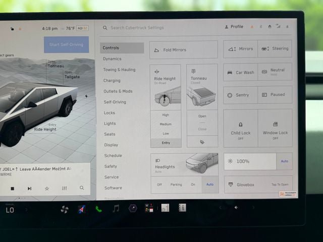Close the tonneau cover
The image size is (323, 242).
click(202, 129)
